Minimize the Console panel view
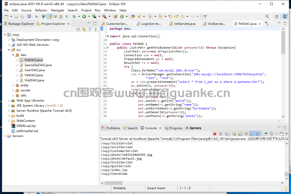This screenshot has height=194, width=291. coord(279,127)
